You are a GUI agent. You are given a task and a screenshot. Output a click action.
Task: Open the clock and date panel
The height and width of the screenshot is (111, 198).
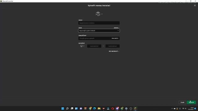(191, 109)
